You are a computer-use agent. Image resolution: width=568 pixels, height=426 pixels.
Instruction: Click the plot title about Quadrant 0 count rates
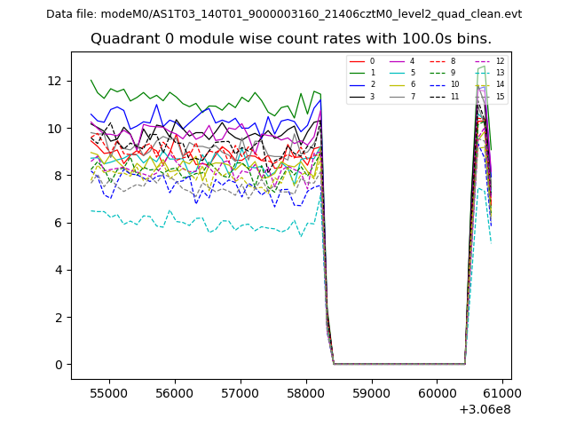pyautogui.click(x=291, y=39)
